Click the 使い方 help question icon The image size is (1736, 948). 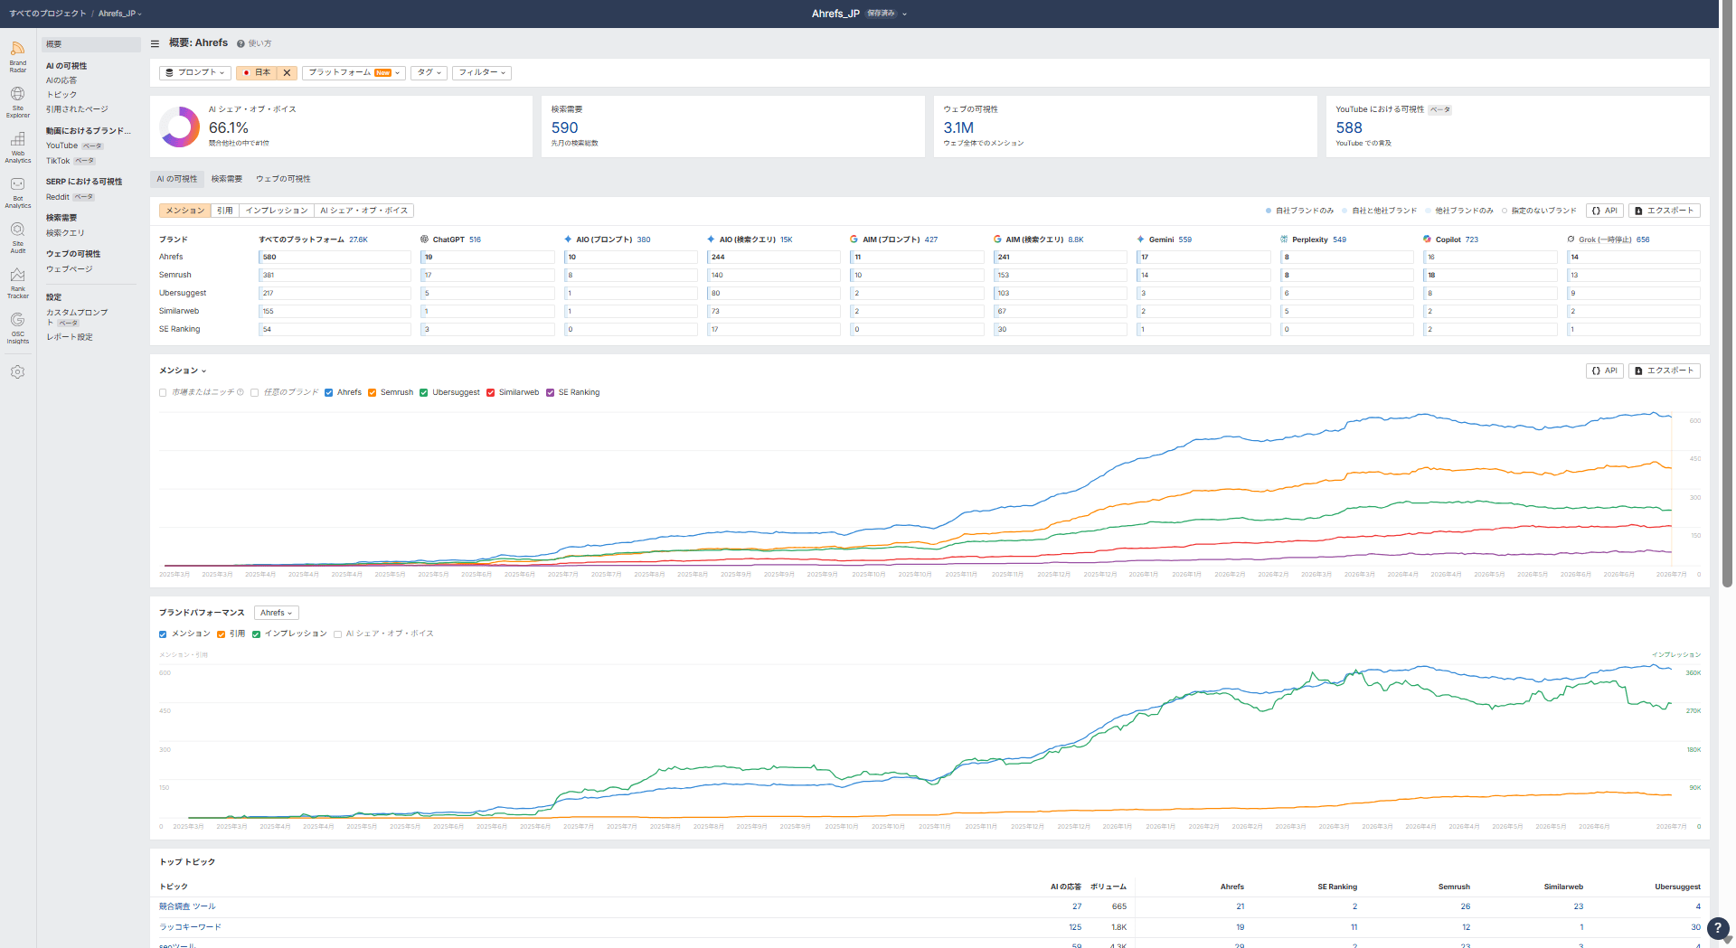[241, 43]
